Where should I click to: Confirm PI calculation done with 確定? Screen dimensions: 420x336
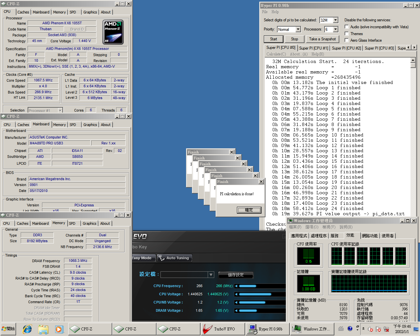(x=249, y=210)
